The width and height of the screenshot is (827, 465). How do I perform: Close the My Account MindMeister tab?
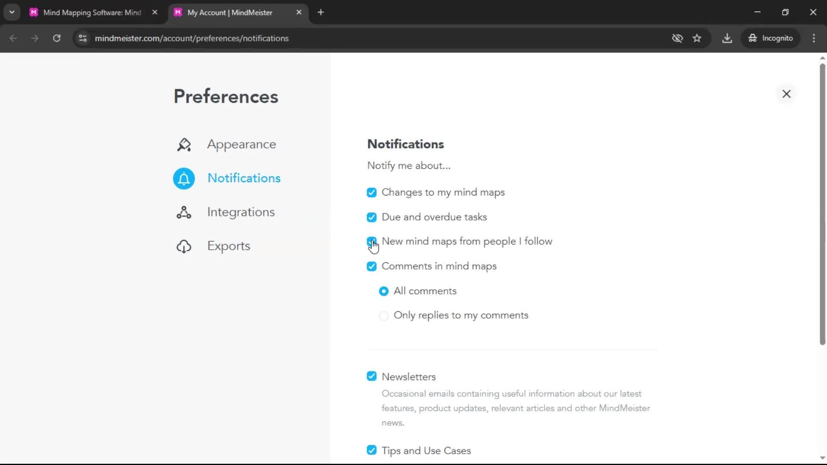[x=299, y=12]
